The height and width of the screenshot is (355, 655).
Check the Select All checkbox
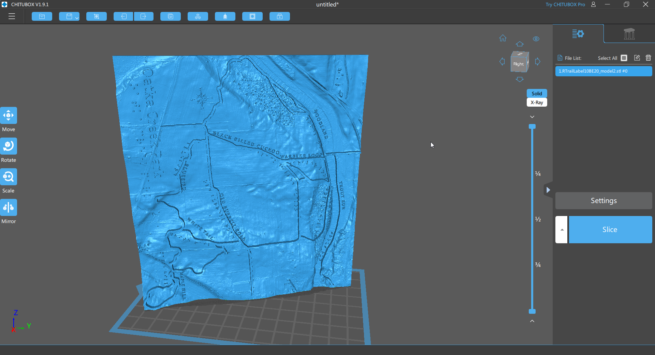624,58
